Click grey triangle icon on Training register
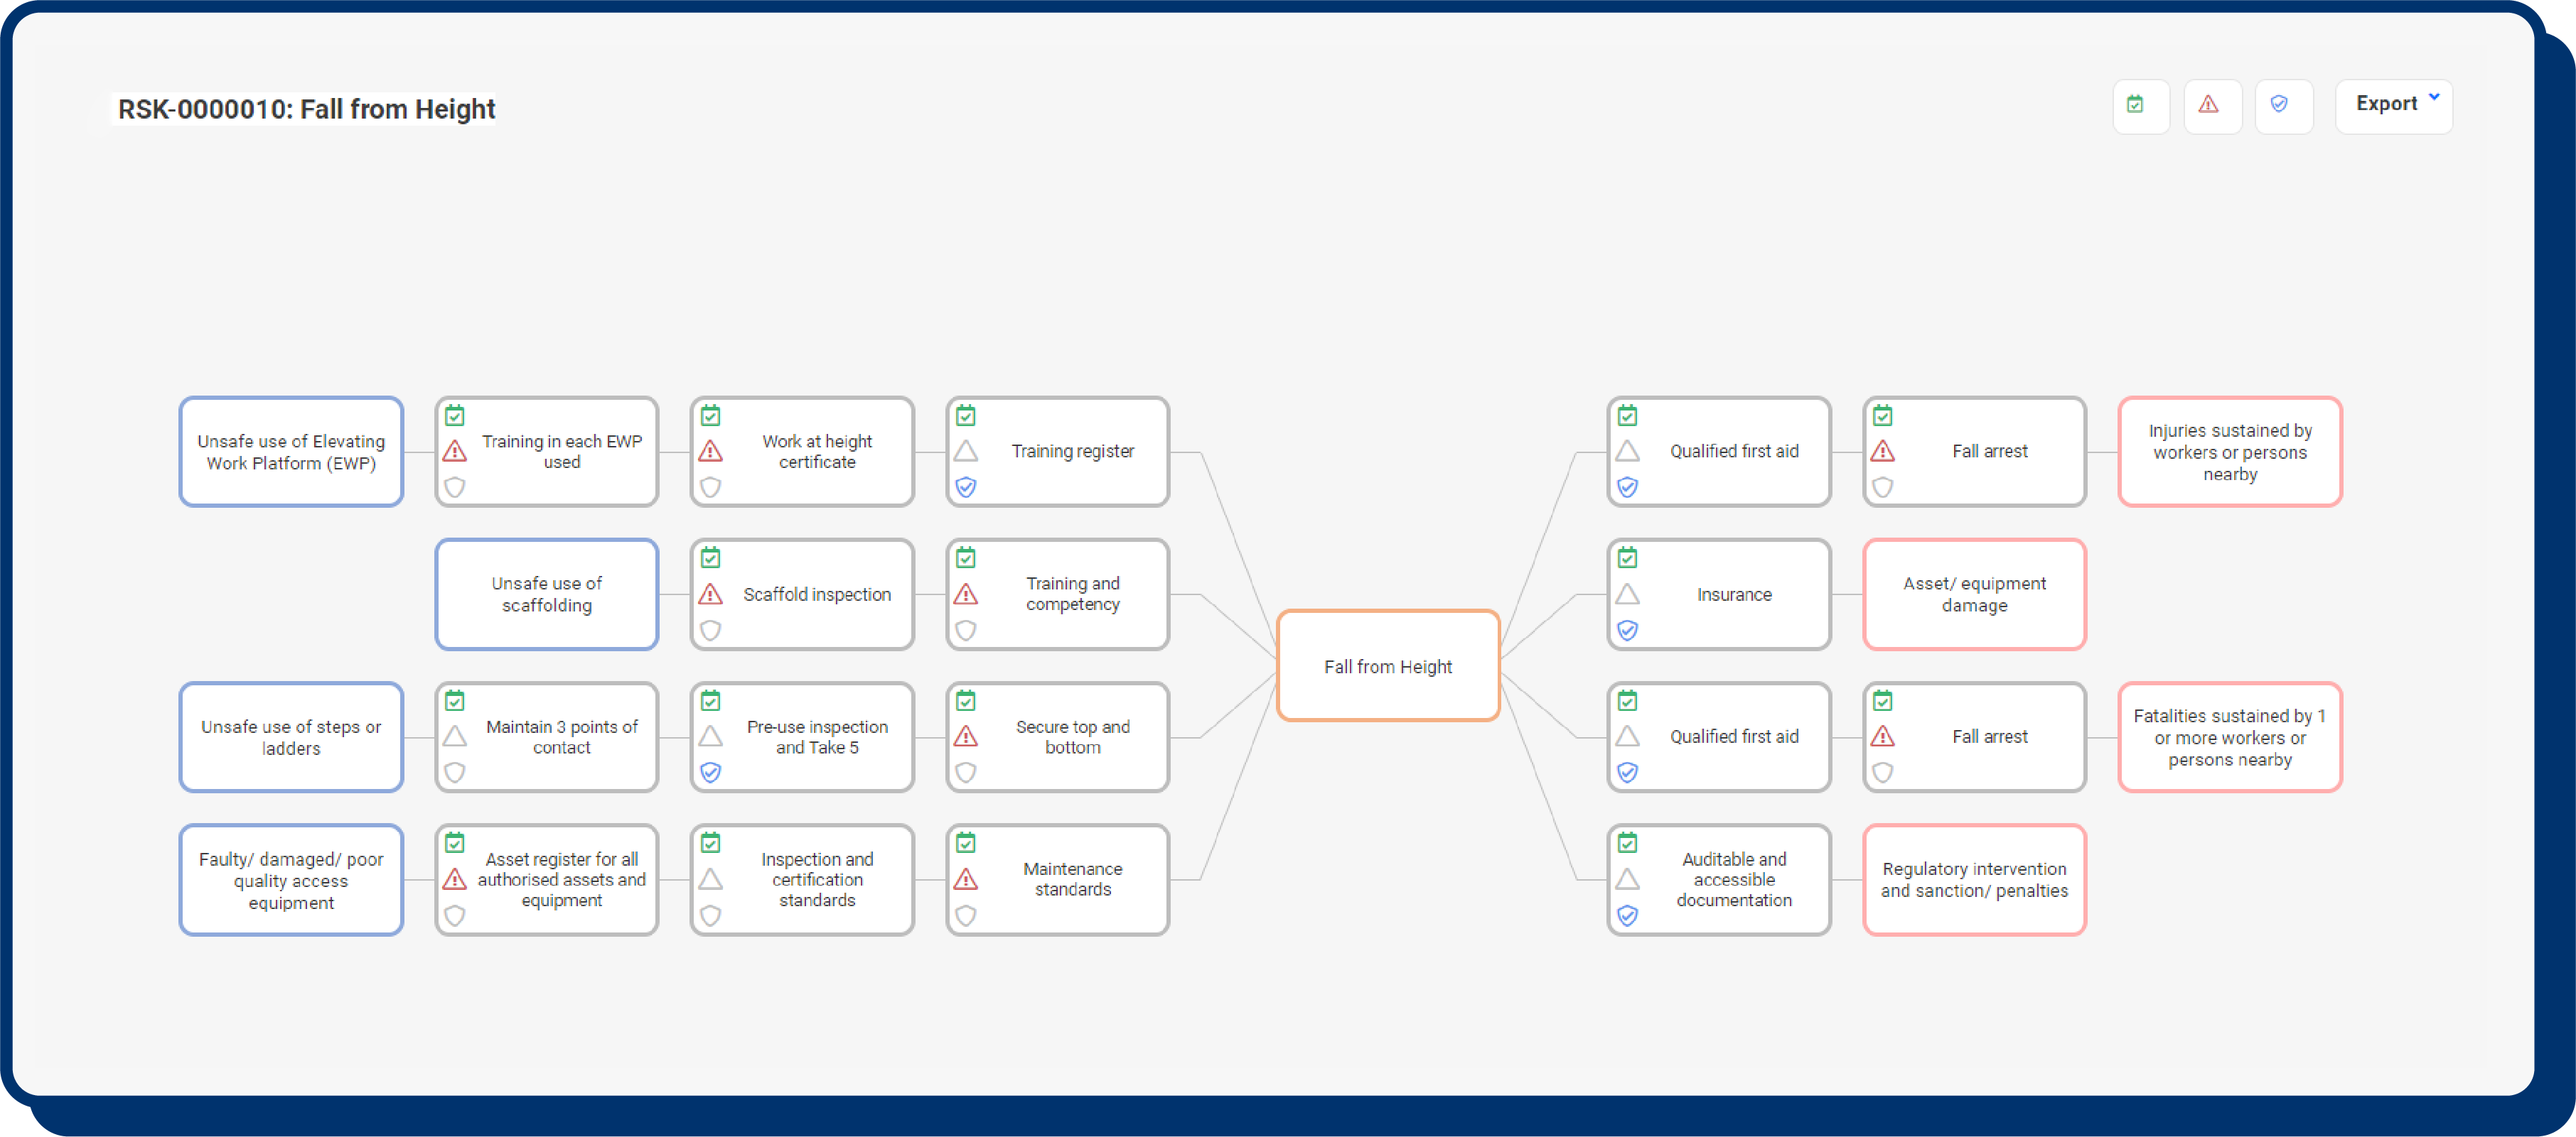This screenshot has height=1137, width=2576. coord(966,450)
